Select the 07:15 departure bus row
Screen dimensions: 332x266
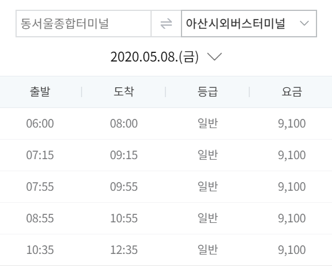(166, 155)
